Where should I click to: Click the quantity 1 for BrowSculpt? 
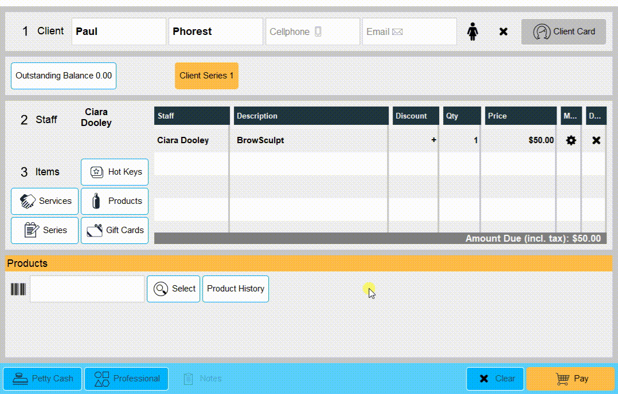click(476, 140)
